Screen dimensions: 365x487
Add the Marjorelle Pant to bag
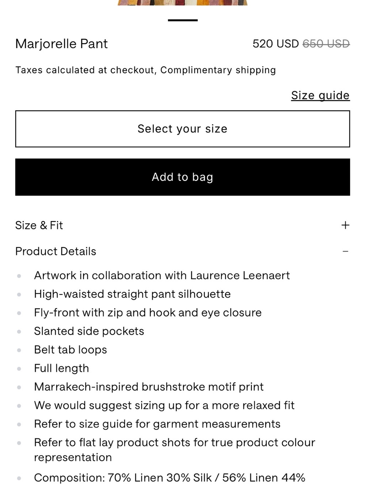[182, 177]
